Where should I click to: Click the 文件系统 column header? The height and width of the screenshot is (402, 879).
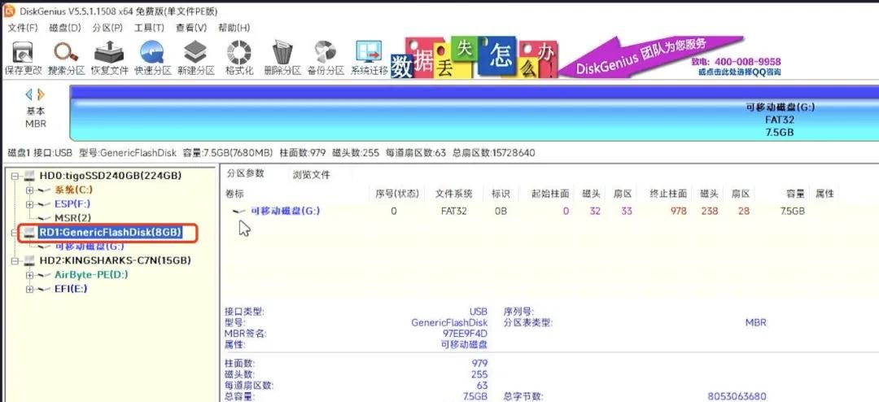click(x=453, y=194)
